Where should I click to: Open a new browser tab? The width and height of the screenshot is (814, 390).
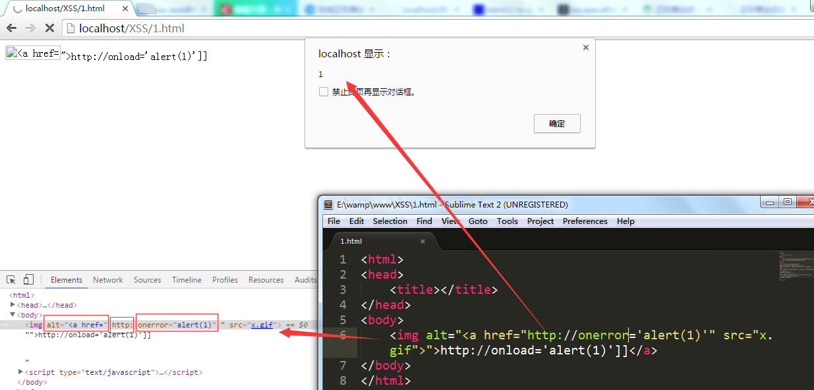point(146,9)
